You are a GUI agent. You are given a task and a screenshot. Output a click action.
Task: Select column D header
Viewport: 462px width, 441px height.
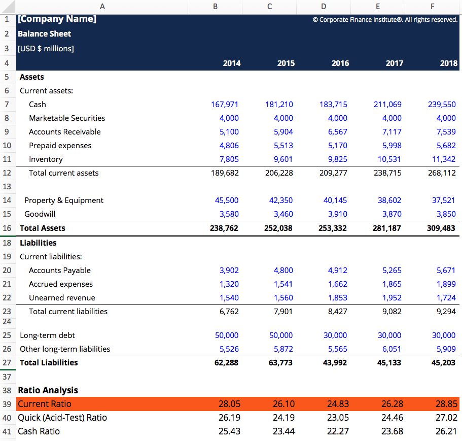click(x=323, y=6)
